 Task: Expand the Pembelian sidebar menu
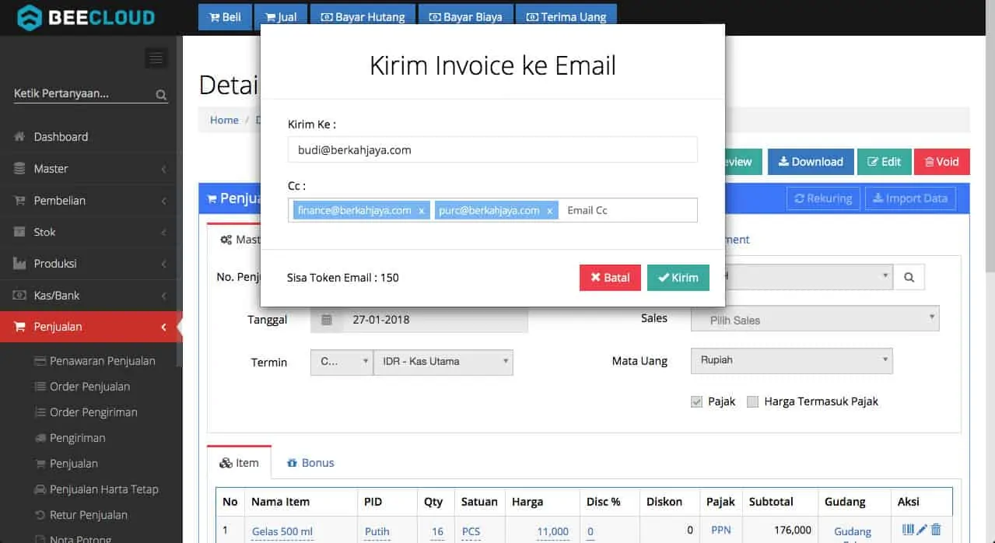[x=163, y=201]
